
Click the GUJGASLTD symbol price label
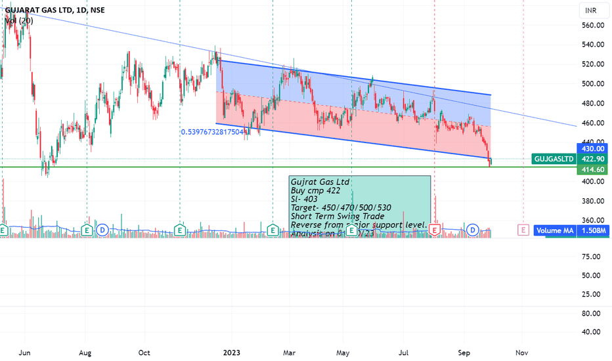(x=554, y=159)
